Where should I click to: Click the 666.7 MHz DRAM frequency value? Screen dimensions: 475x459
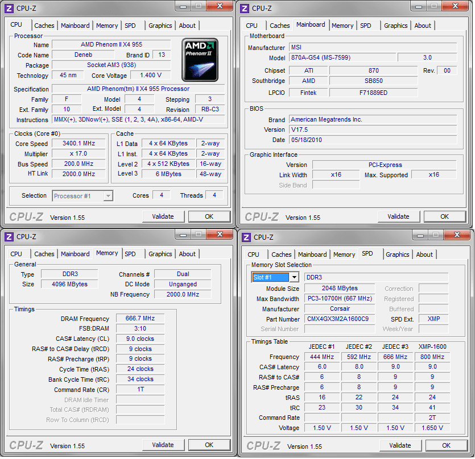click(141, 318)
